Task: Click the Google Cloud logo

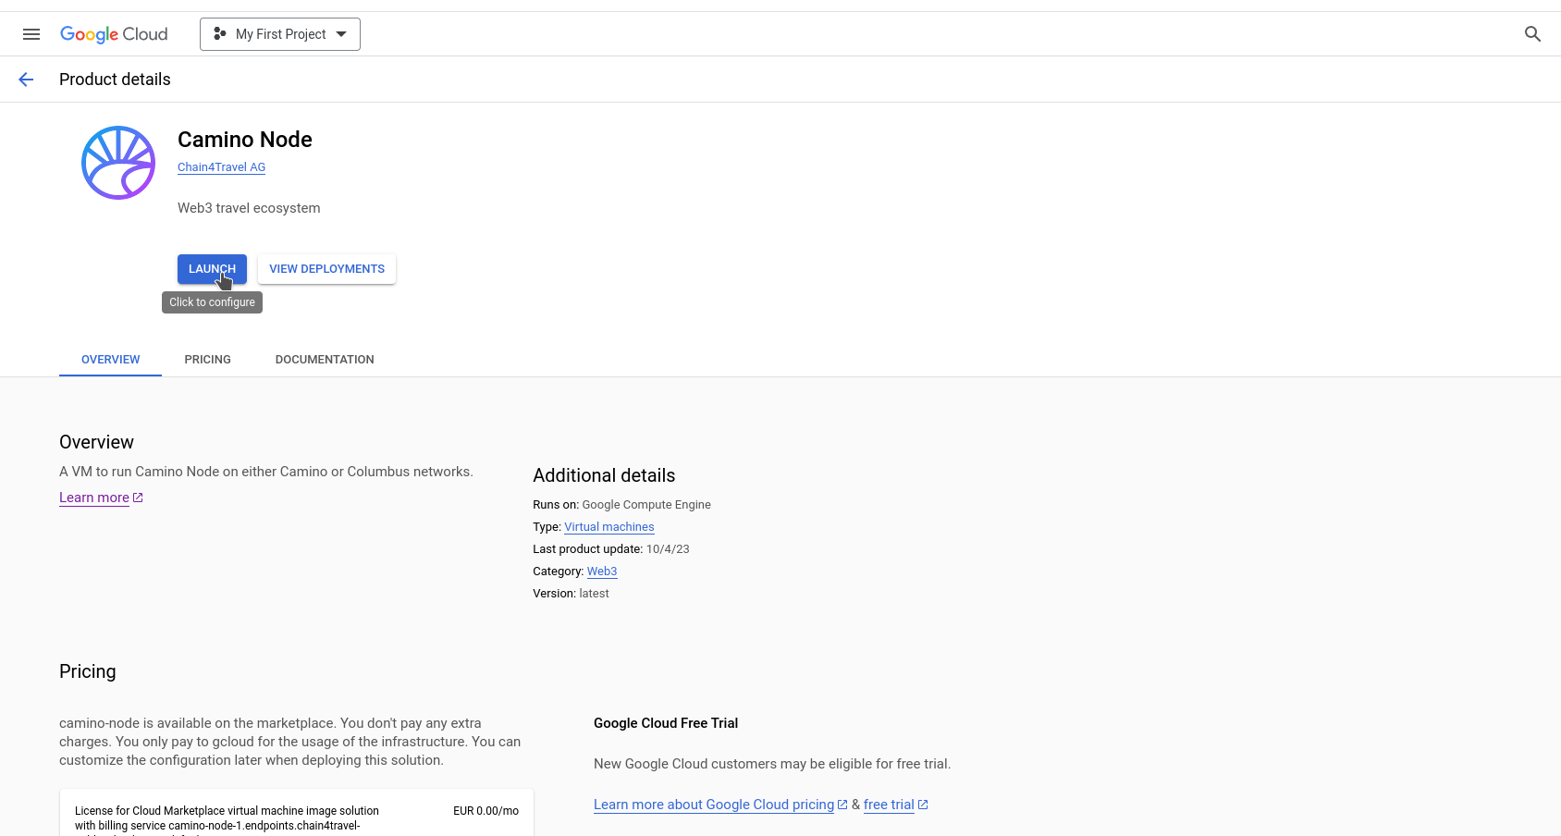Action: tap(114, 34)
